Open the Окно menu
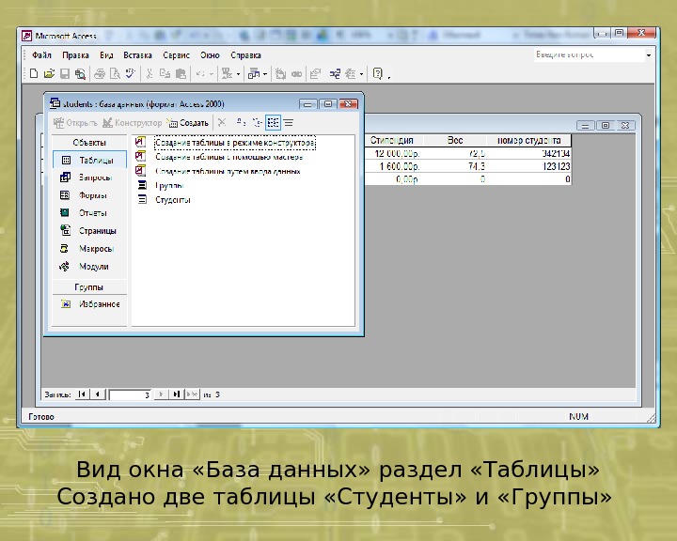677x541 pixels. point(210,55)
